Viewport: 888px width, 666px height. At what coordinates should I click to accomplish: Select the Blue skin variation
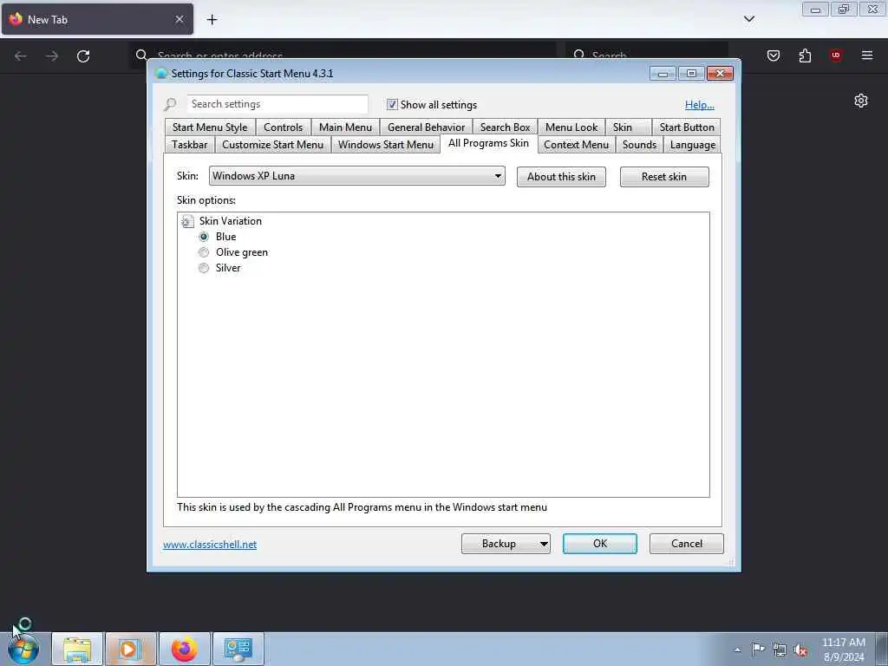pyautogui.click(x=204, y=237)
